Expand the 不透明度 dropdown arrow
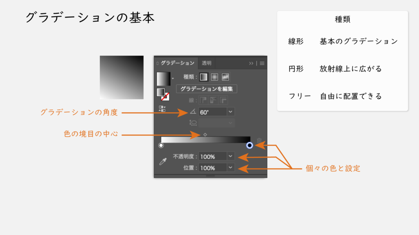The width and height of the screenshot is (419, 235). (230, 156)
